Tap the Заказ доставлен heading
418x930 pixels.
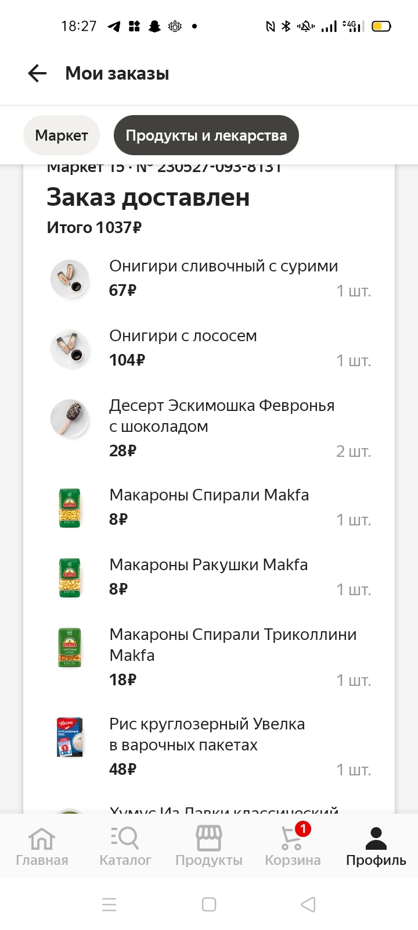click(x=148, y=198)
